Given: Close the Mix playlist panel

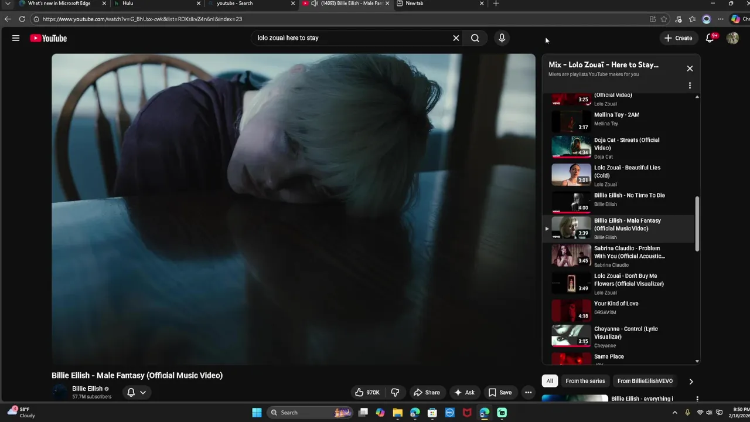Looking at the screenshot, I should [x=690, y=69].
